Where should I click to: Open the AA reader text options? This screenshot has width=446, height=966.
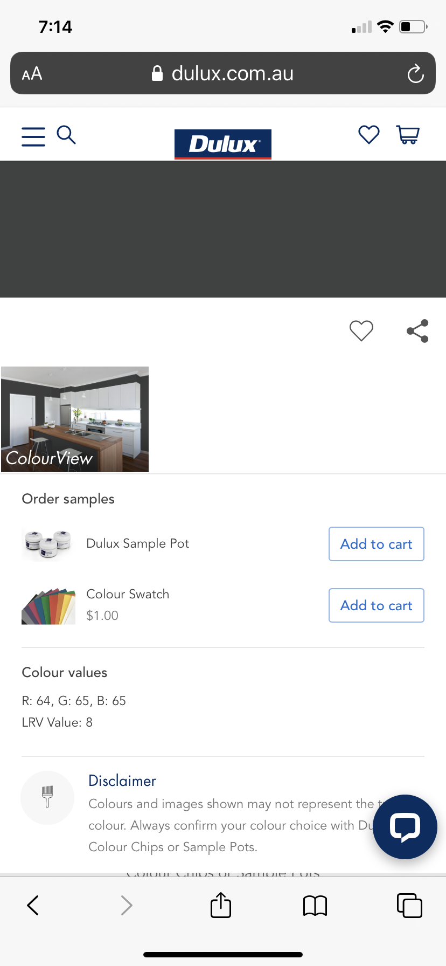(32, 74)
